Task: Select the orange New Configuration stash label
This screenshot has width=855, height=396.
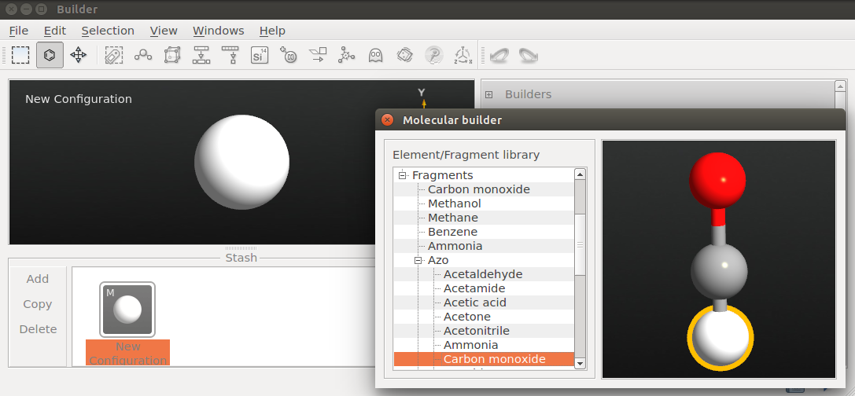Action: click(x=127, y=353)
